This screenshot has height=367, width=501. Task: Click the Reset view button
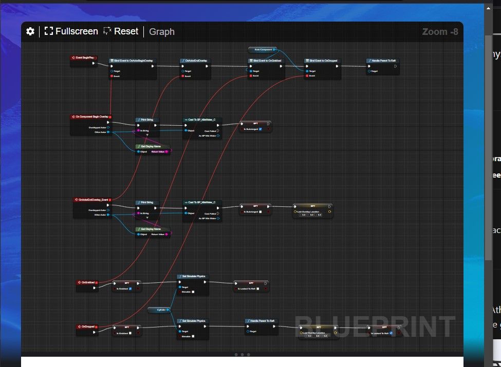pyautogui.click(x=121, y=31)
